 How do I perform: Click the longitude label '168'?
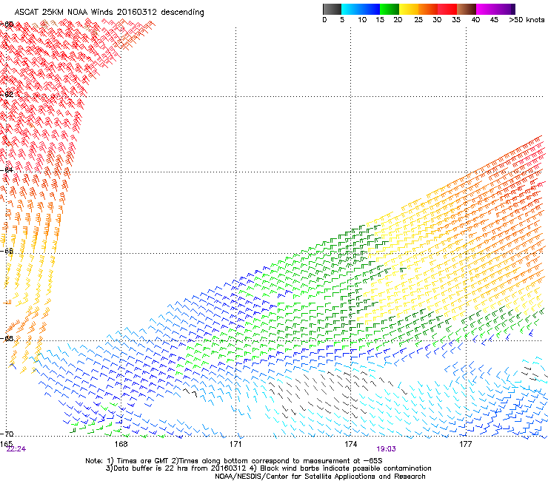[121, 443]
